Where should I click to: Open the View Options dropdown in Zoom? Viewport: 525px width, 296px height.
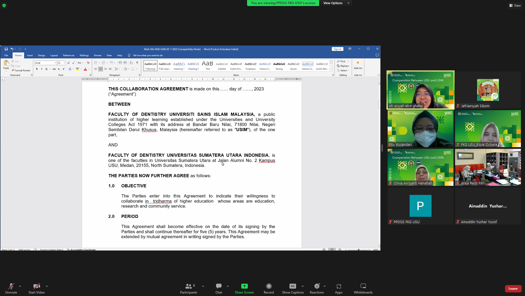336,3
